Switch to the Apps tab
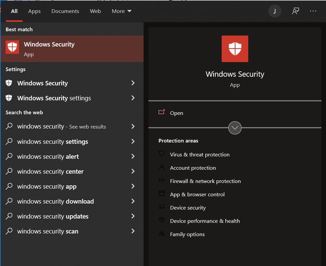326x266 pixels. tap(34, 11)
